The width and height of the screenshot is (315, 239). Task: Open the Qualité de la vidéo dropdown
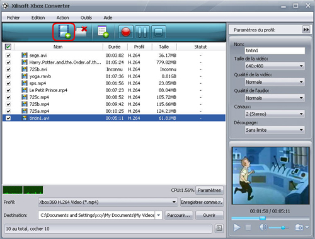[x=275, y=82]
